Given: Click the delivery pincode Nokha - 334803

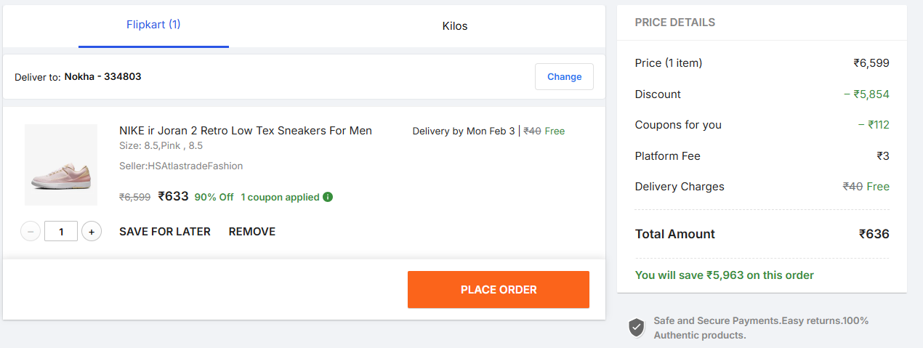Looking at the screenshot, I should point(102,76).
